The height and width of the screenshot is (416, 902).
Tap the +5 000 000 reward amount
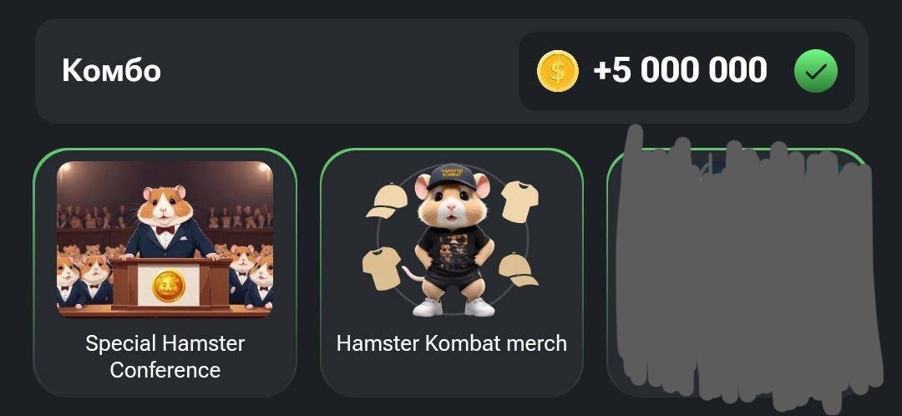click(680, 70)
